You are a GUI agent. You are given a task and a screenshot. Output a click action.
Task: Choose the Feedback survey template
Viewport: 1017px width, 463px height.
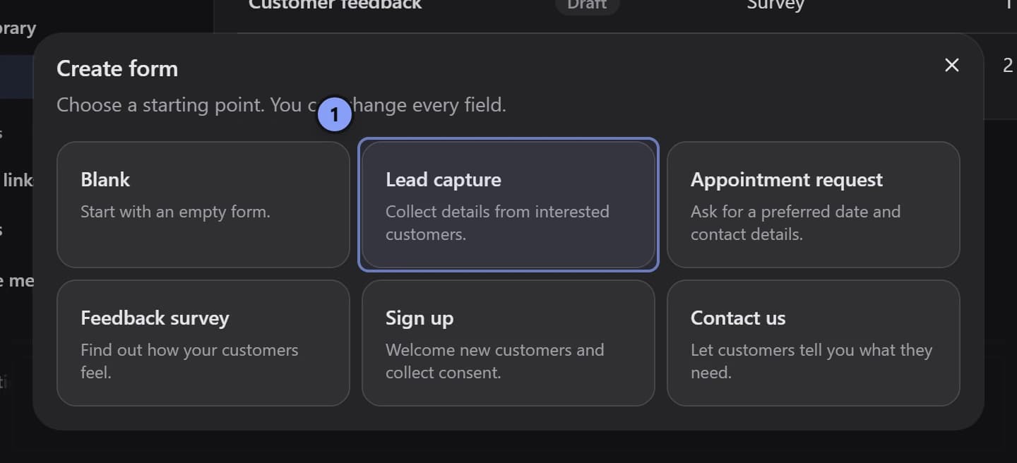pos(203,343)
